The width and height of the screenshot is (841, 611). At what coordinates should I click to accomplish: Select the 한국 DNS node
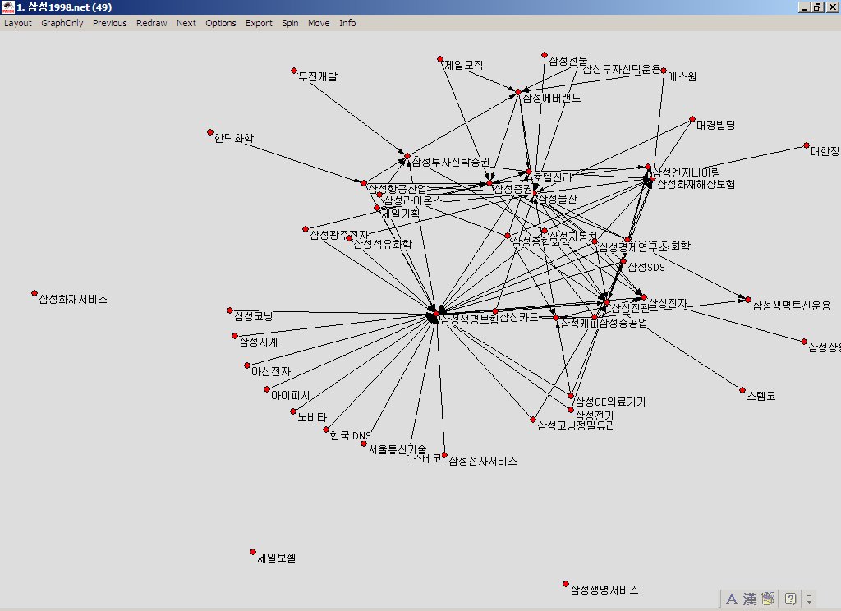coord(326,430)
